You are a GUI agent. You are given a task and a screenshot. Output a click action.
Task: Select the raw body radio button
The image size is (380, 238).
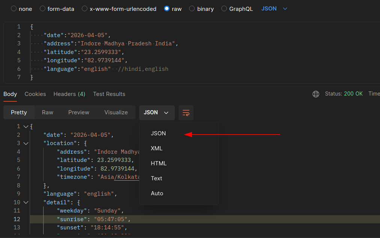tap(167, 9)
